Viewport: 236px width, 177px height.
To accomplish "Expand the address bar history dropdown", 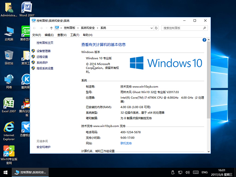I will click(x=151, y=28).
